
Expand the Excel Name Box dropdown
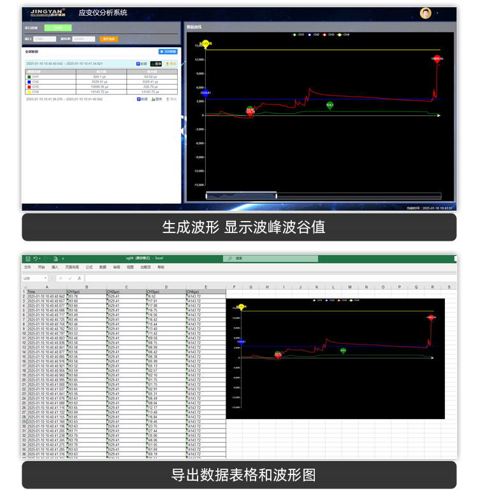tap(45, 278)
